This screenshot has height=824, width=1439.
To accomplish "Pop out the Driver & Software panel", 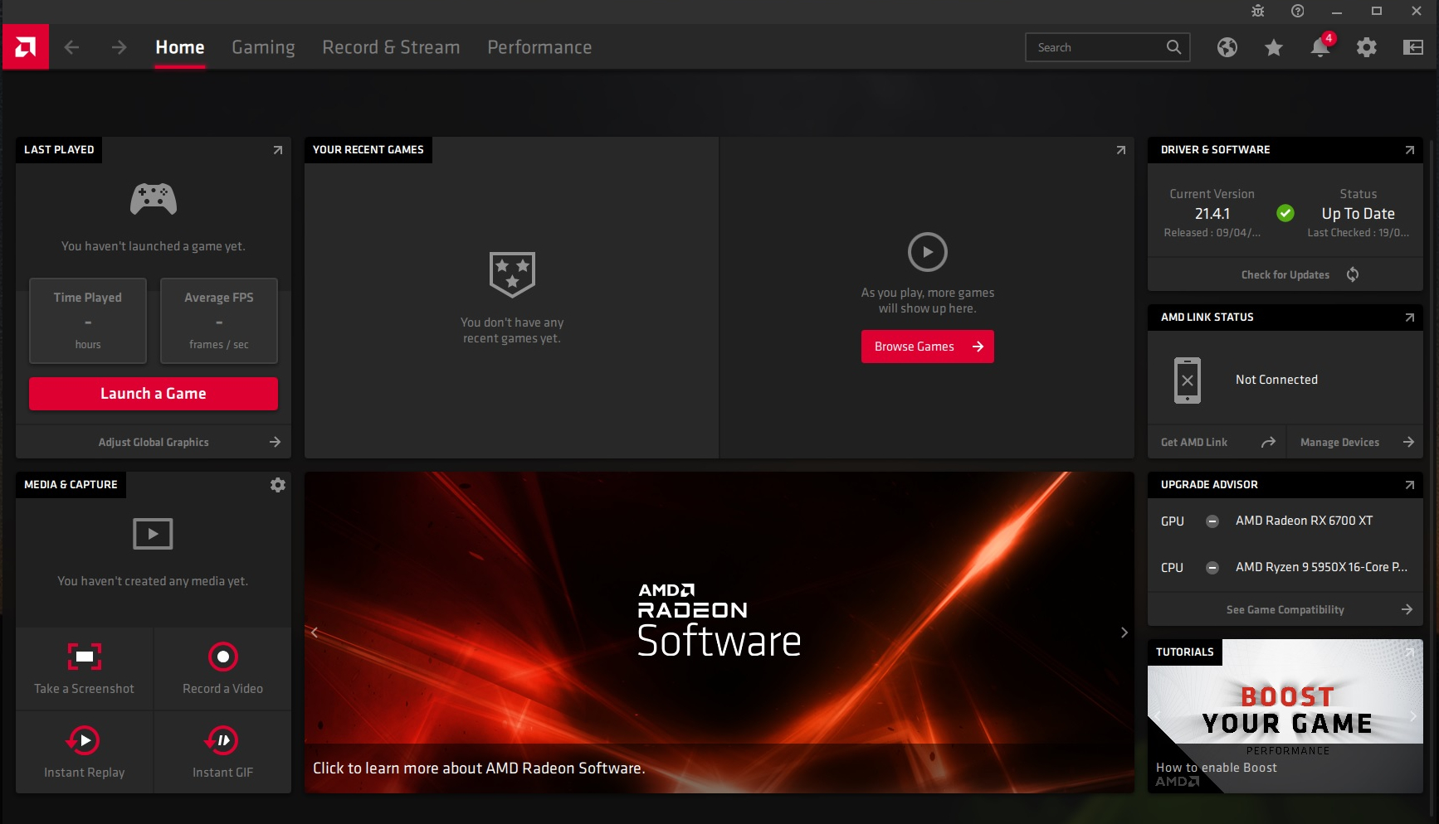I will [x=1409, y=150].
